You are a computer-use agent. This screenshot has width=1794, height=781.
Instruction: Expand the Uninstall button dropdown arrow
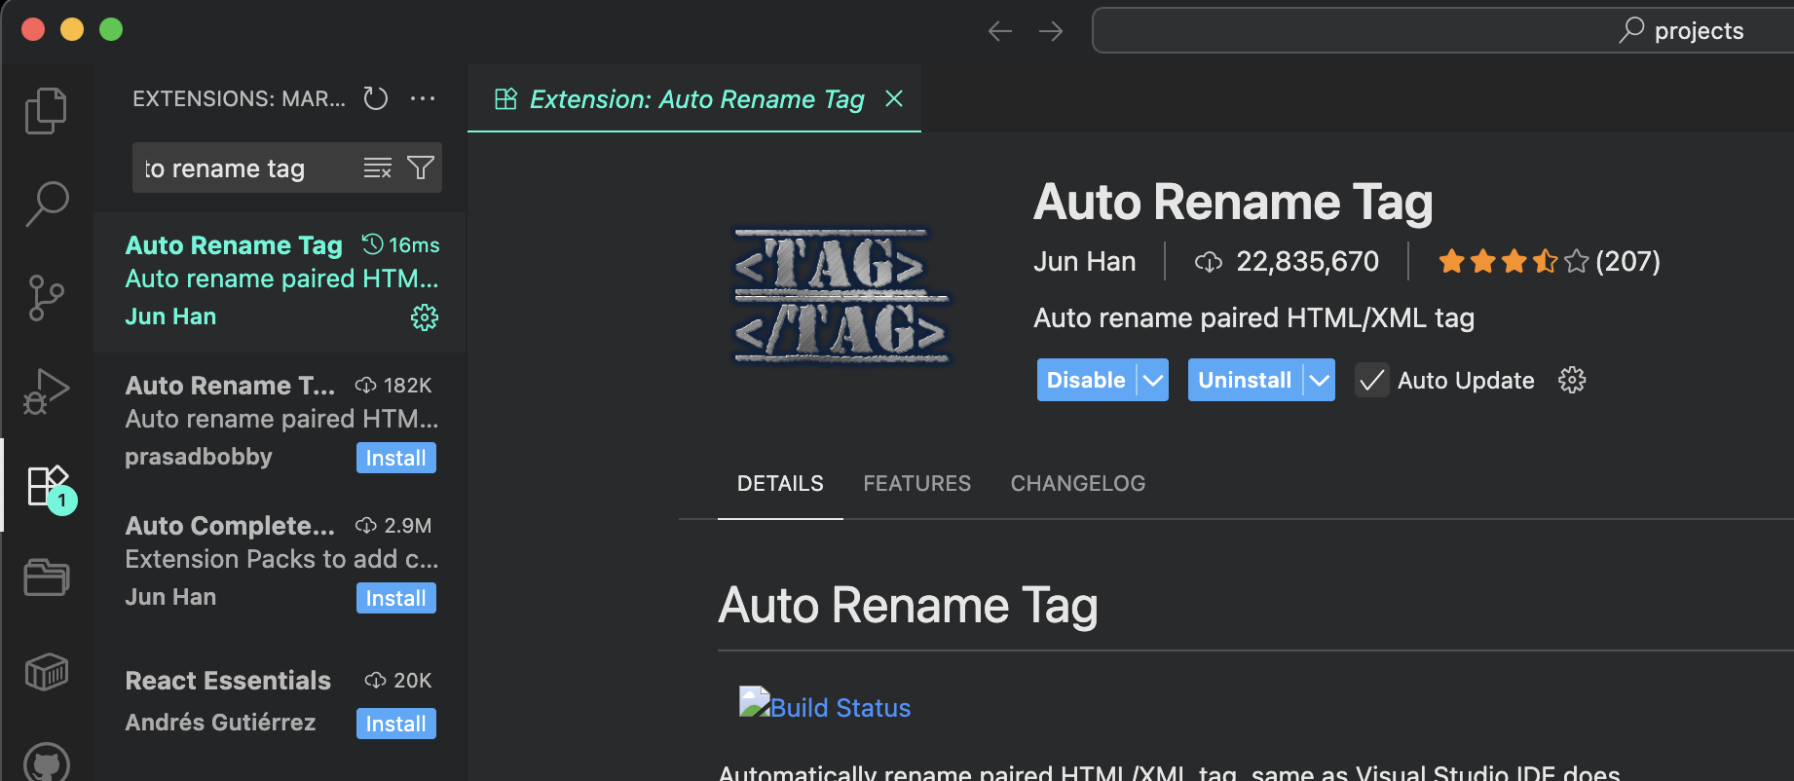pos(1320,380)
